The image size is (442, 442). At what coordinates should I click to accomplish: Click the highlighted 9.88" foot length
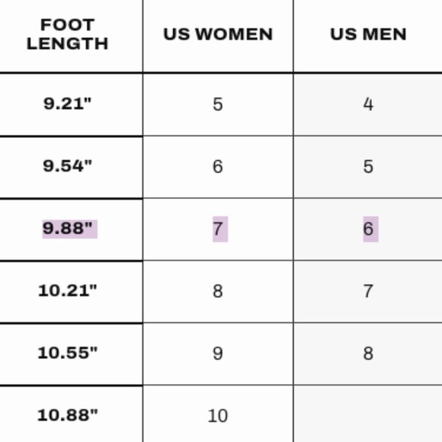point(70,229)
